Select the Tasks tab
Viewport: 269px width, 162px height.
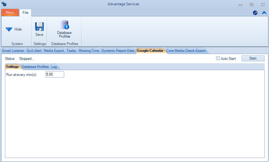[71, 51]
